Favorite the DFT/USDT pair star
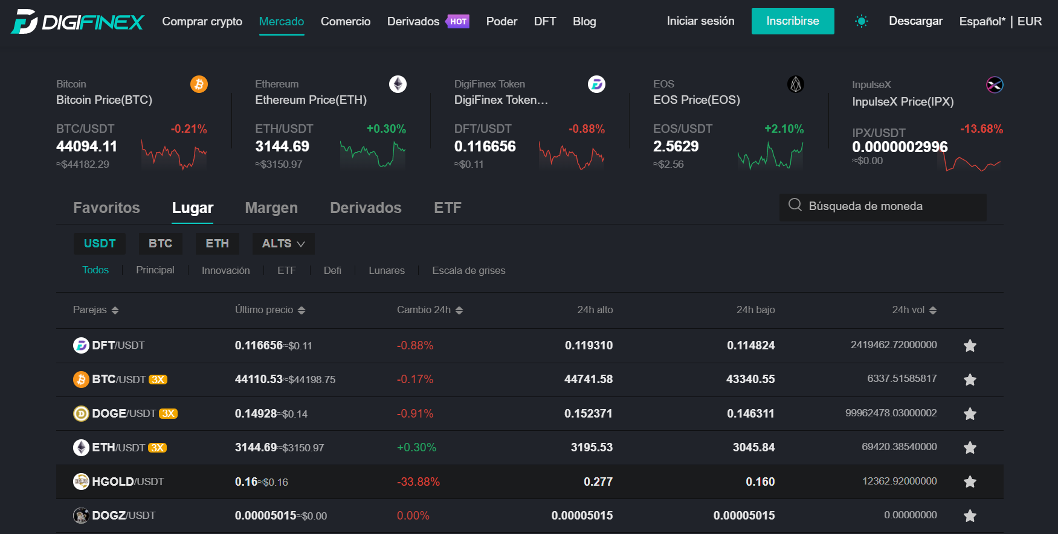1058x534 pixels. click(970, 345)
